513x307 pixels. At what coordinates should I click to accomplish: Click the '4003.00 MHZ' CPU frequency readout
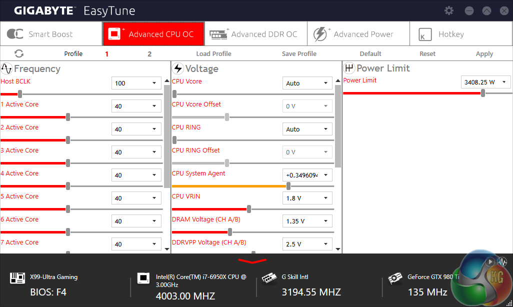point(185,296)
